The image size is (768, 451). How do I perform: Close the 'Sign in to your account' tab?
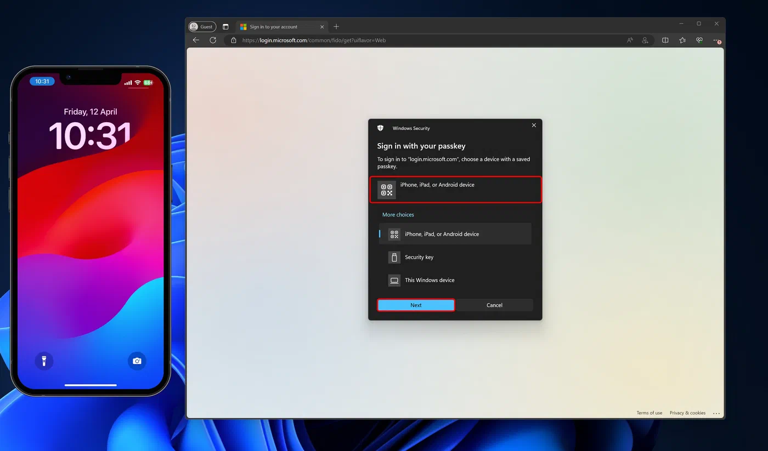click(322, 27)
